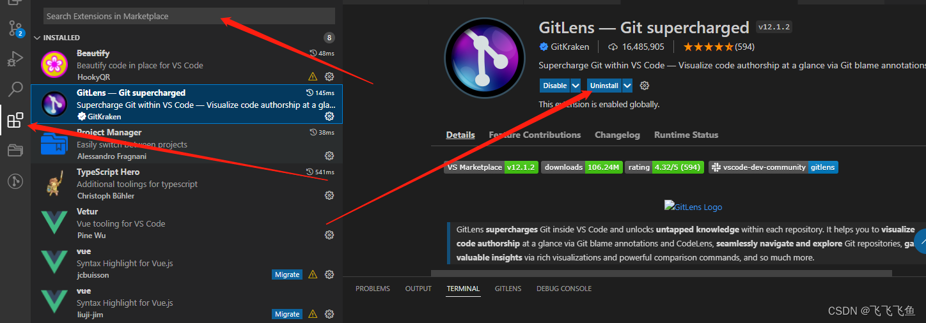Click the Beautify extension flower icon
The width and height of the screenshot is (926, 323).
pos(54,64)
